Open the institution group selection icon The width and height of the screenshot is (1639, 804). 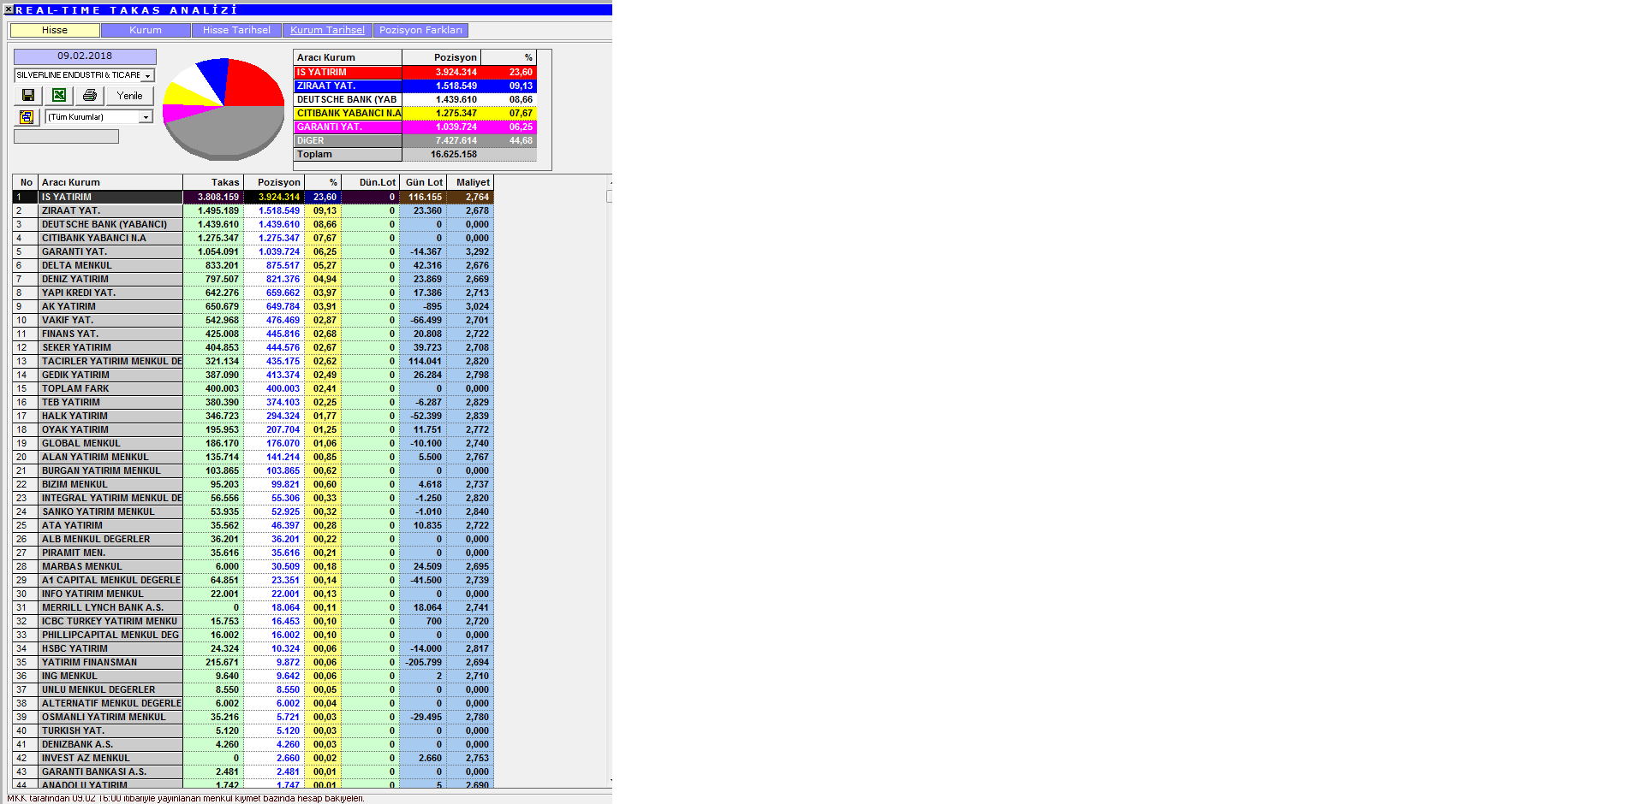point(27,116)
